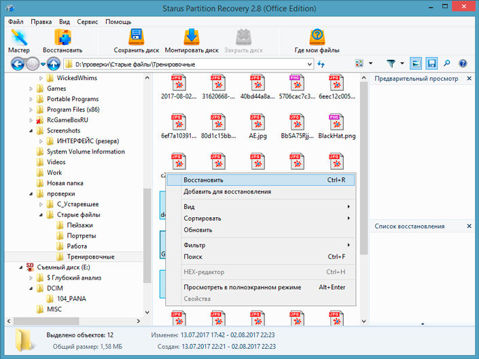Select the 80d1c15bb JPG file
The width and height of the screenshot is (479, 359).
click(218, 127)
